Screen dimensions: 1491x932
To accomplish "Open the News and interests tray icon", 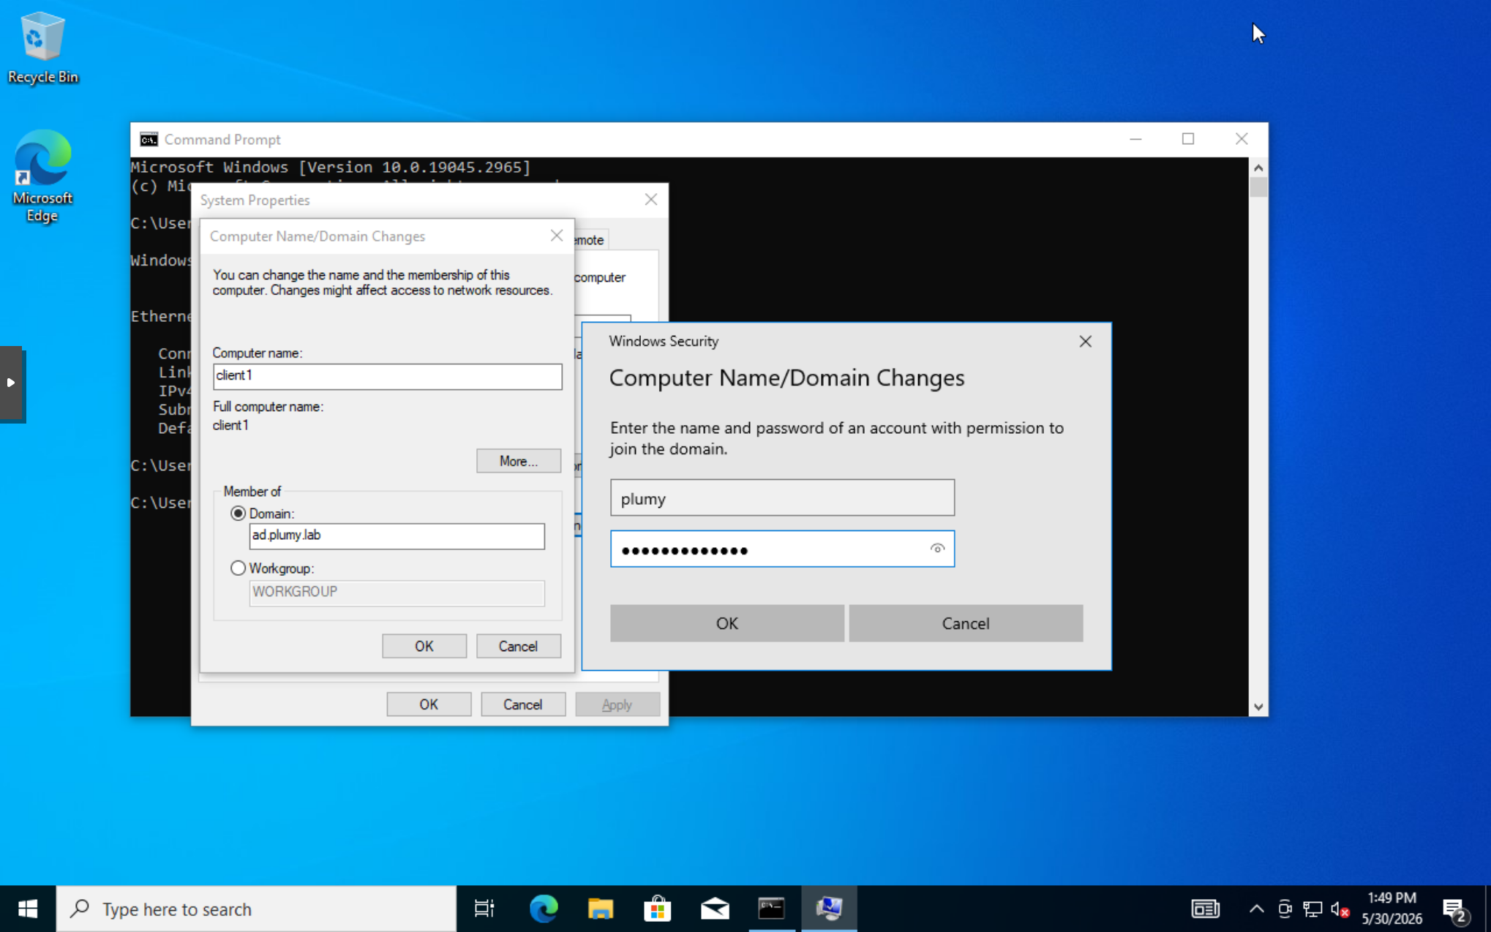I will (x=1205, y=909).
